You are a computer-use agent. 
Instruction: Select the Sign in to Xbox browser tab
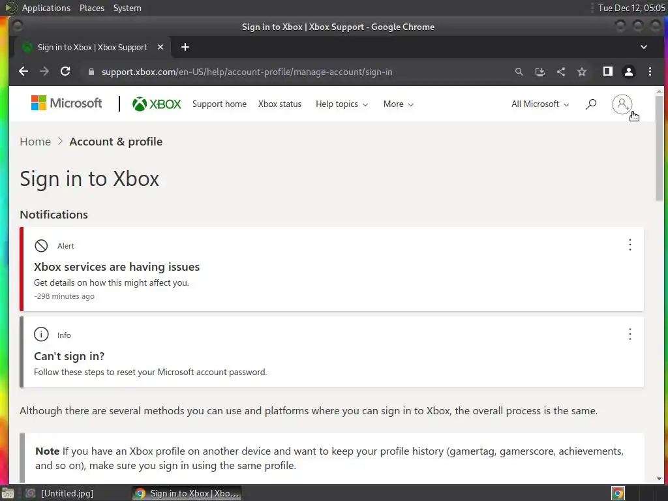click(x=93, y=47)
